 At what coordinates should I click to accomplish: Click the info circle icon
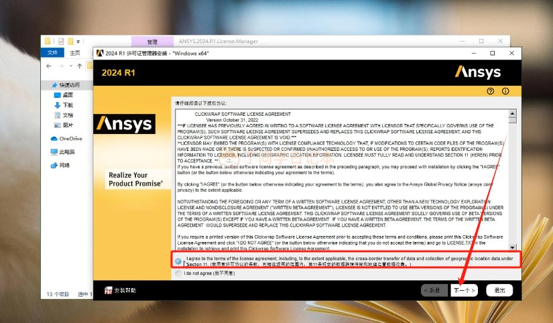(x=505, y=91)
